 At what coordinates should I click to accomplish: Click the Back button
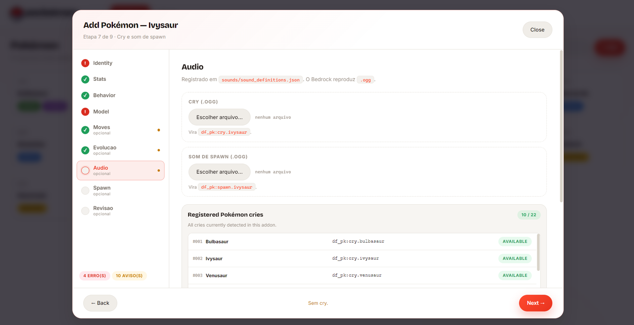[x=100, y=303]
